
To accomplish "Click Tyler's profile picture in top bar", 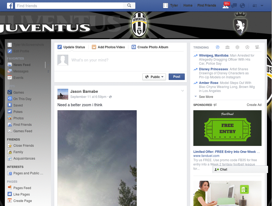I will [x=165, y=6].
